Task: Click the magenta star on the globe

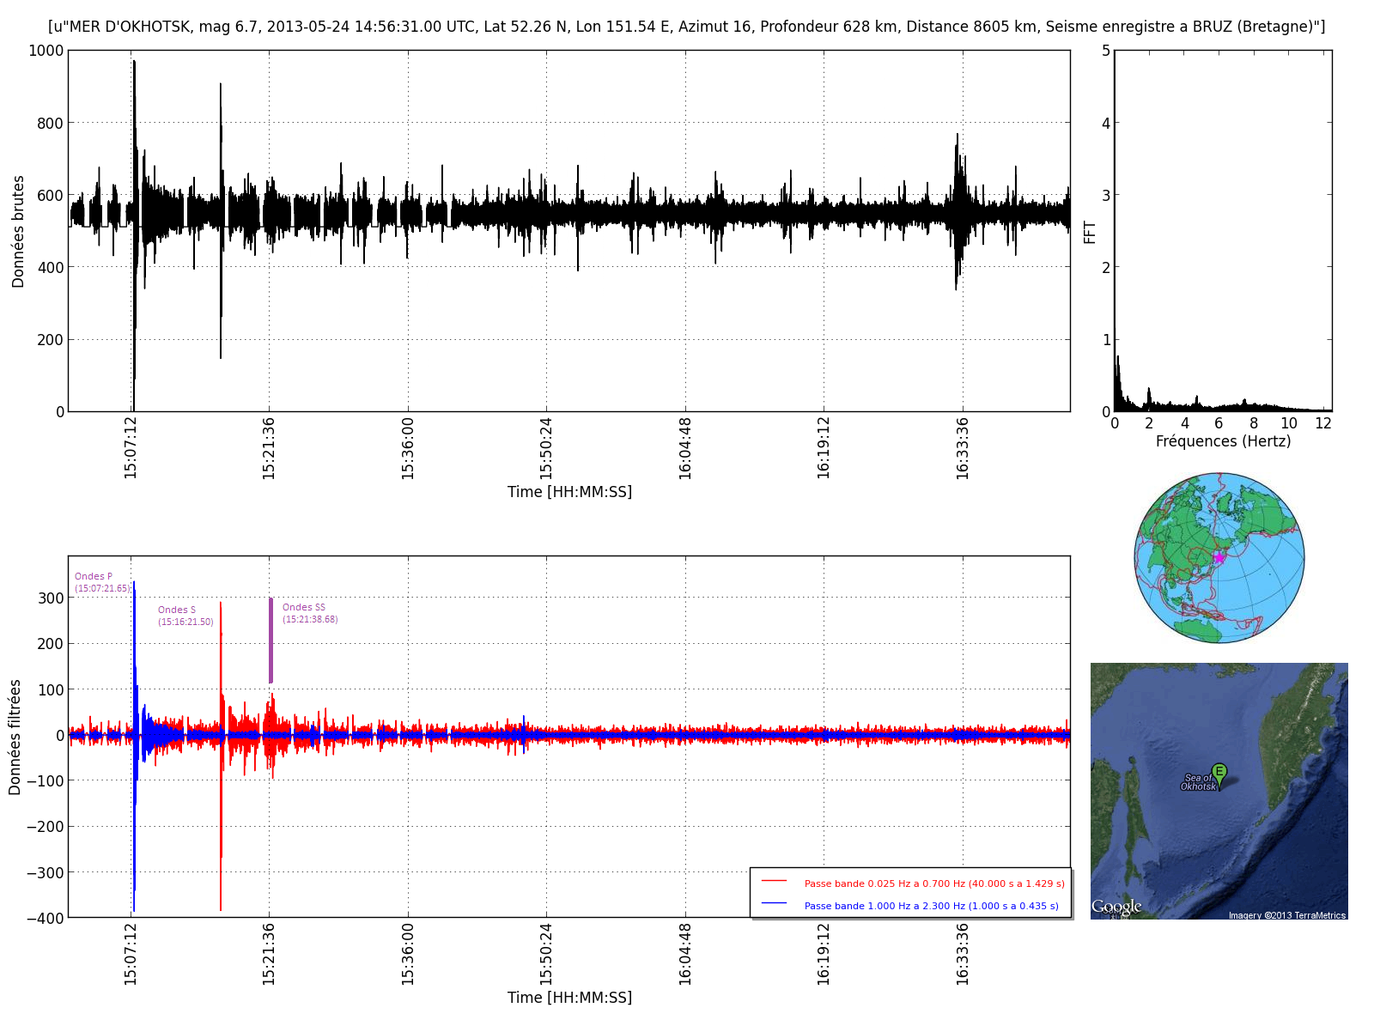Action: pos(1219,557)
